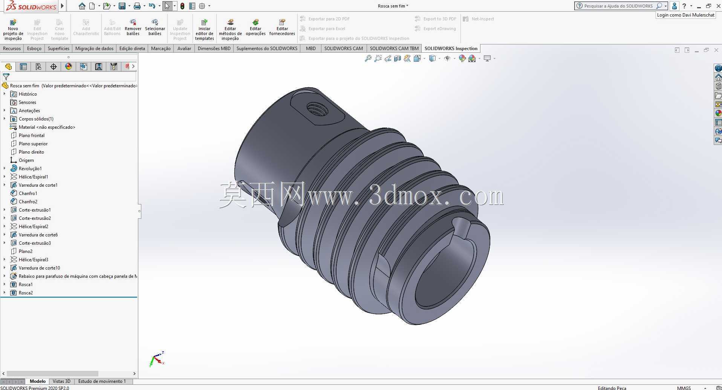Expand Varredura de corte1 feature

[x=5, y=185]
